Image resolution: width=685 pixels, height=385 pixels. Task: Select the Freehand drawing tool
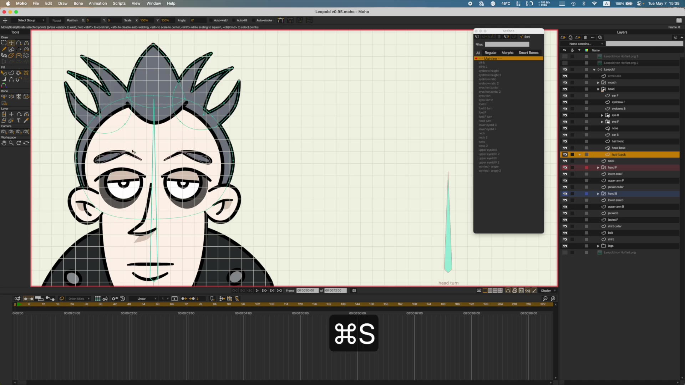click(x=5, y=49)
